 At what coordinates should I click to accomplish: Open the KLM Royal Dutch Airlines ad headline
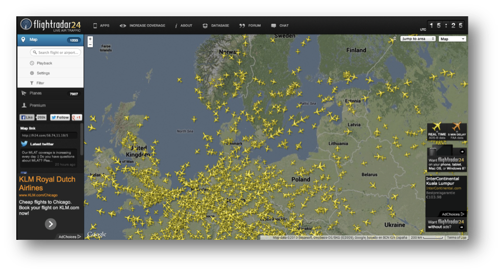pyautogui.click(x=47, y=184)
